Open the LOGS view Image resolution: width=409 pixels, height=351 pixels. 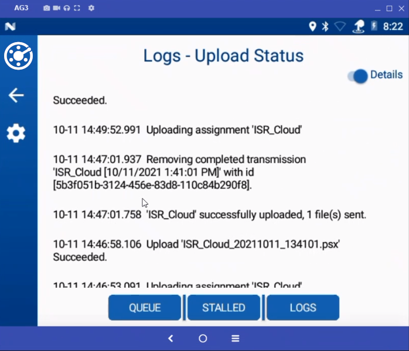click(x=303, y=308)
